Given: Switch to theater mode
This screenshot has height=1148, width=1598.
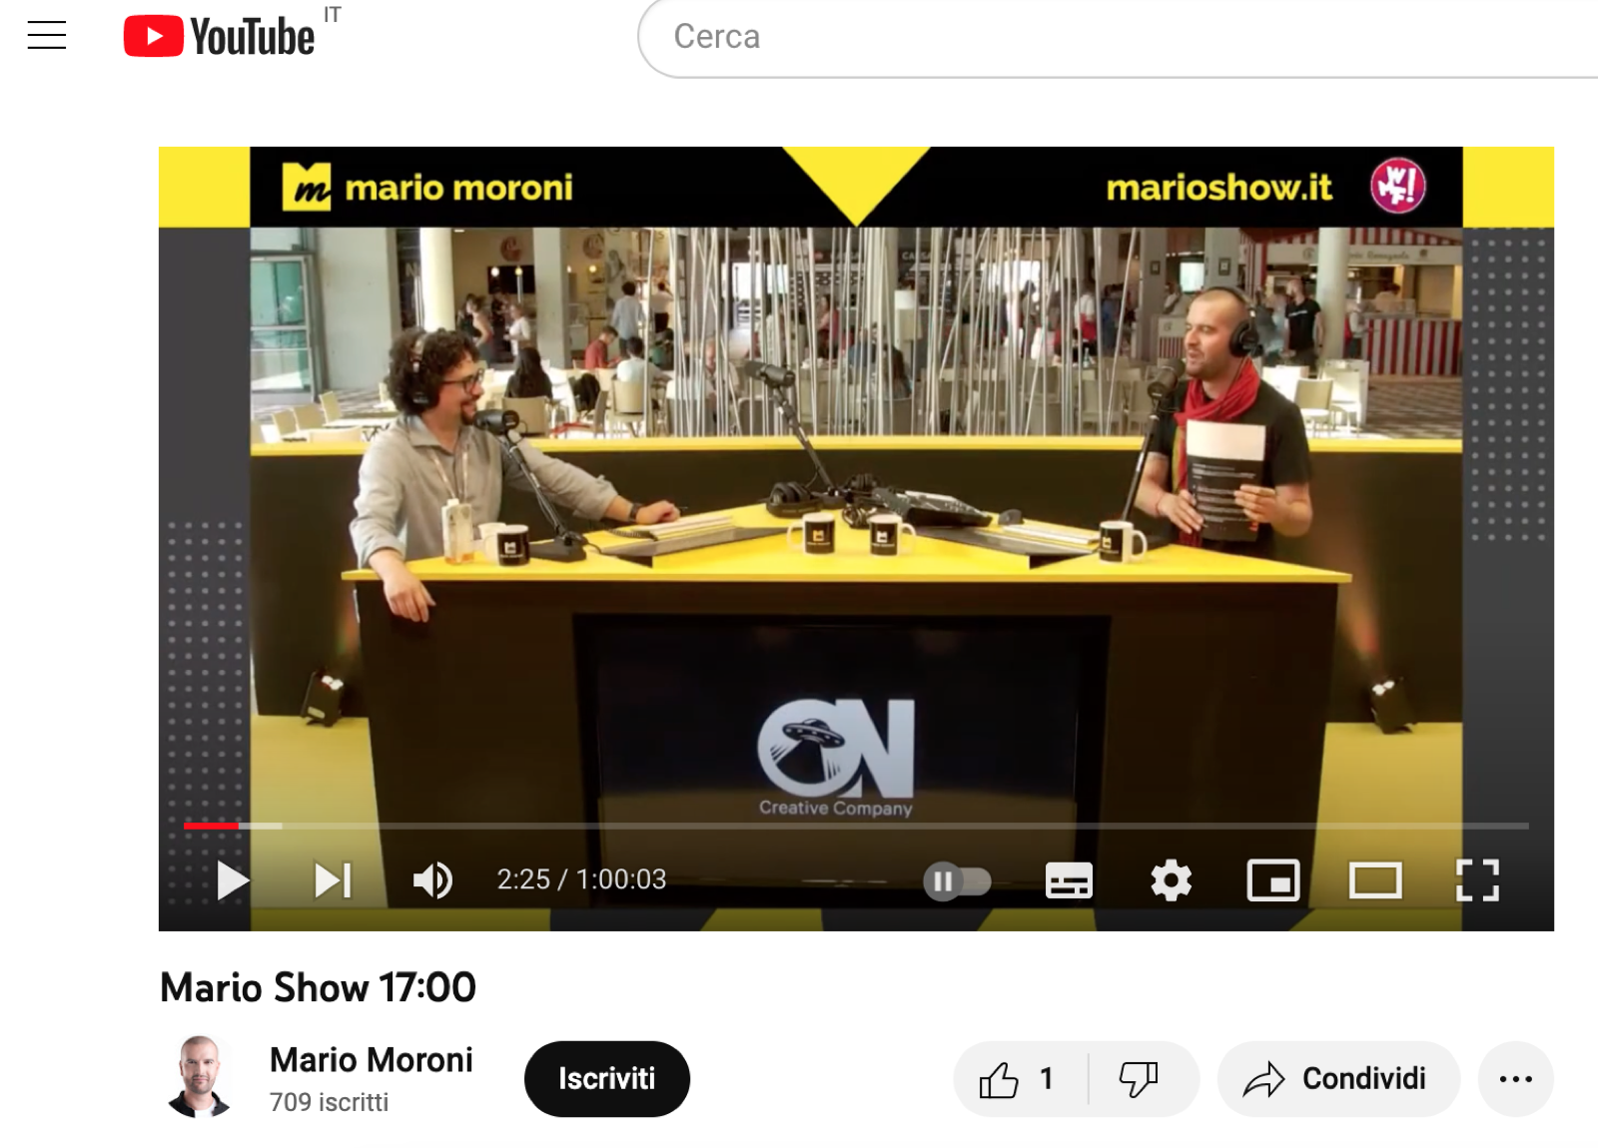Looking at the screenshot, I should [x=1375, y=880].
